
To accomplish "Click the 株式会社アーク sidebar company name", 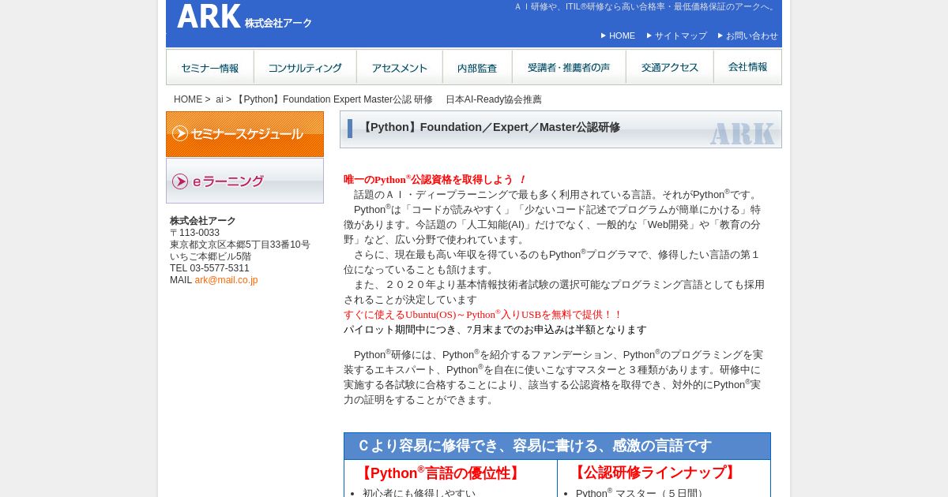I will tap(203, 221).
